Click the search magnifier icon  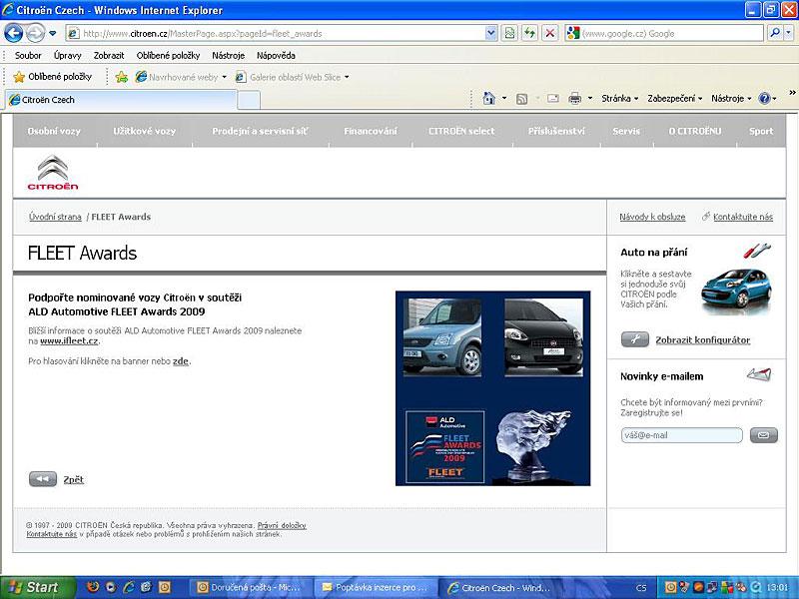coord(775,33)
